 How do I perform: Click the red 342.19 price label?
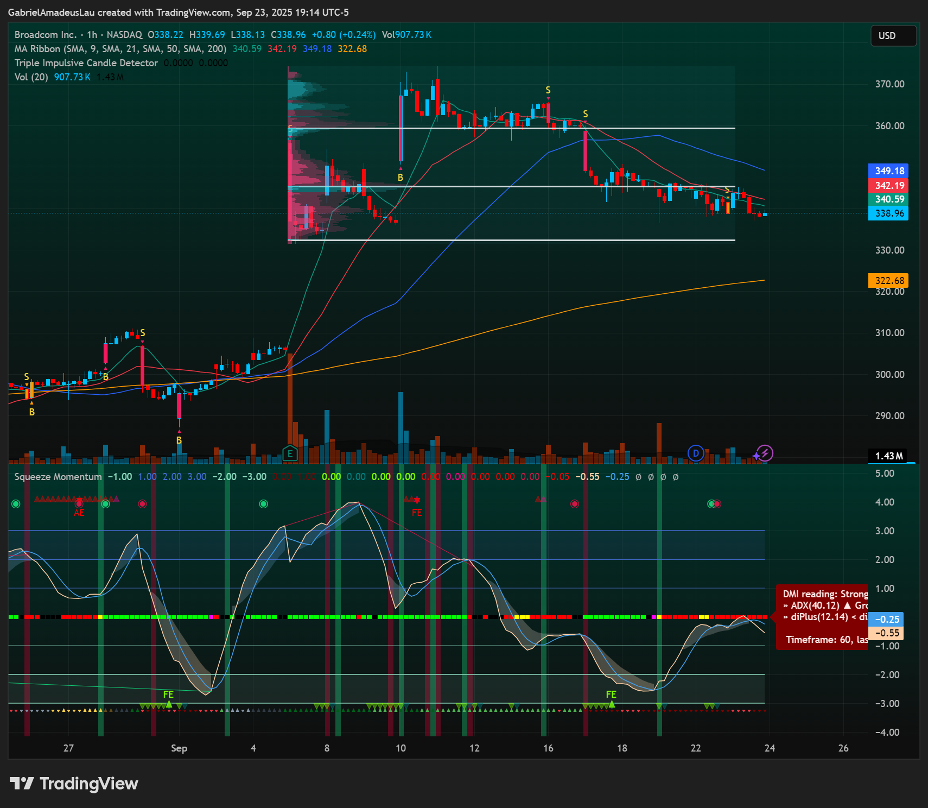(888, 185)
